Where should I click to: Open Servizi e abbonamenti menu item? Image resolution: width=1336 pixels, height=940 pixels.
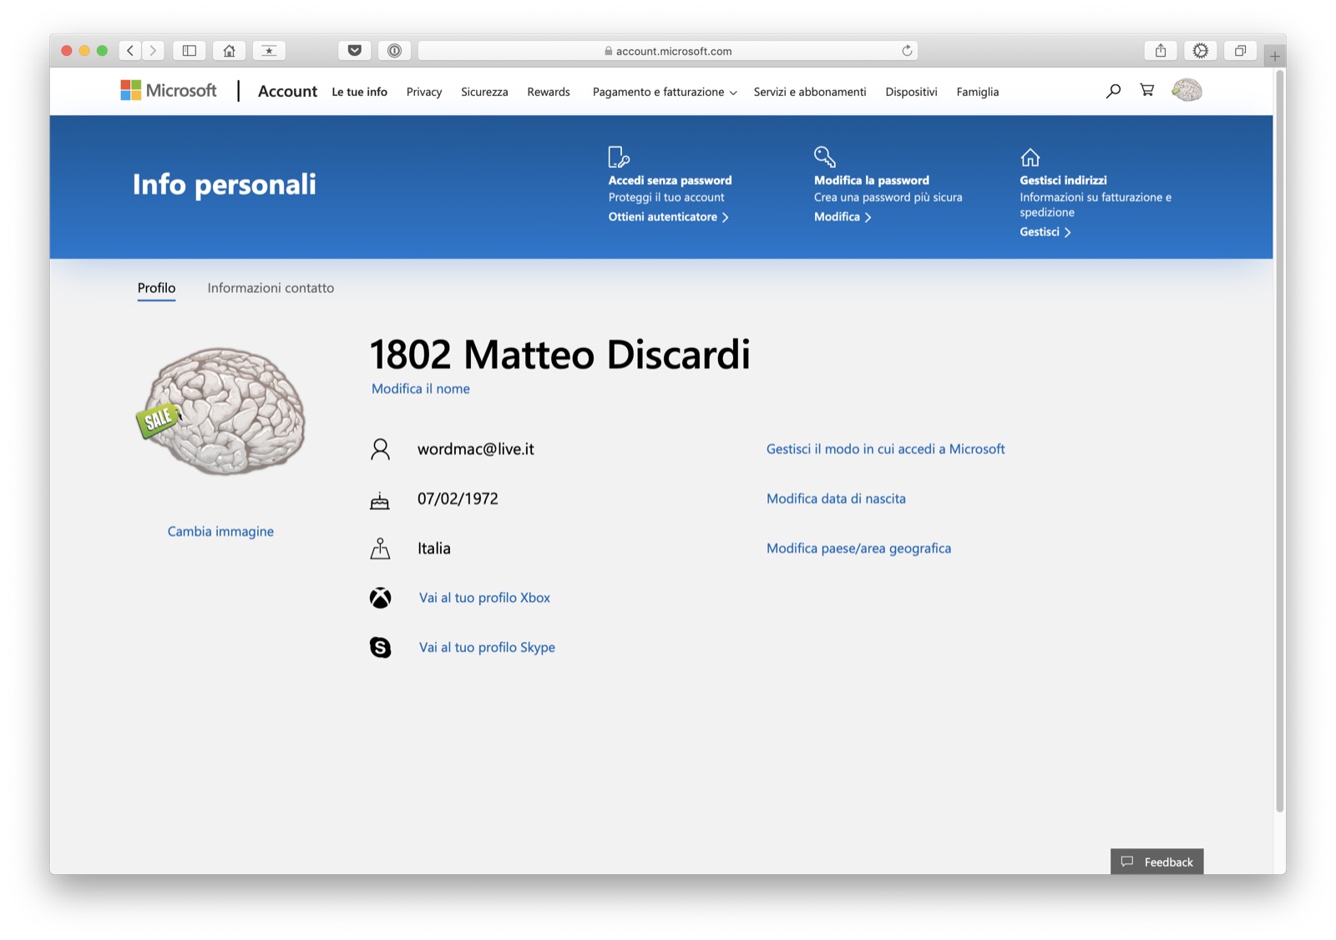[x=810, y=92]
